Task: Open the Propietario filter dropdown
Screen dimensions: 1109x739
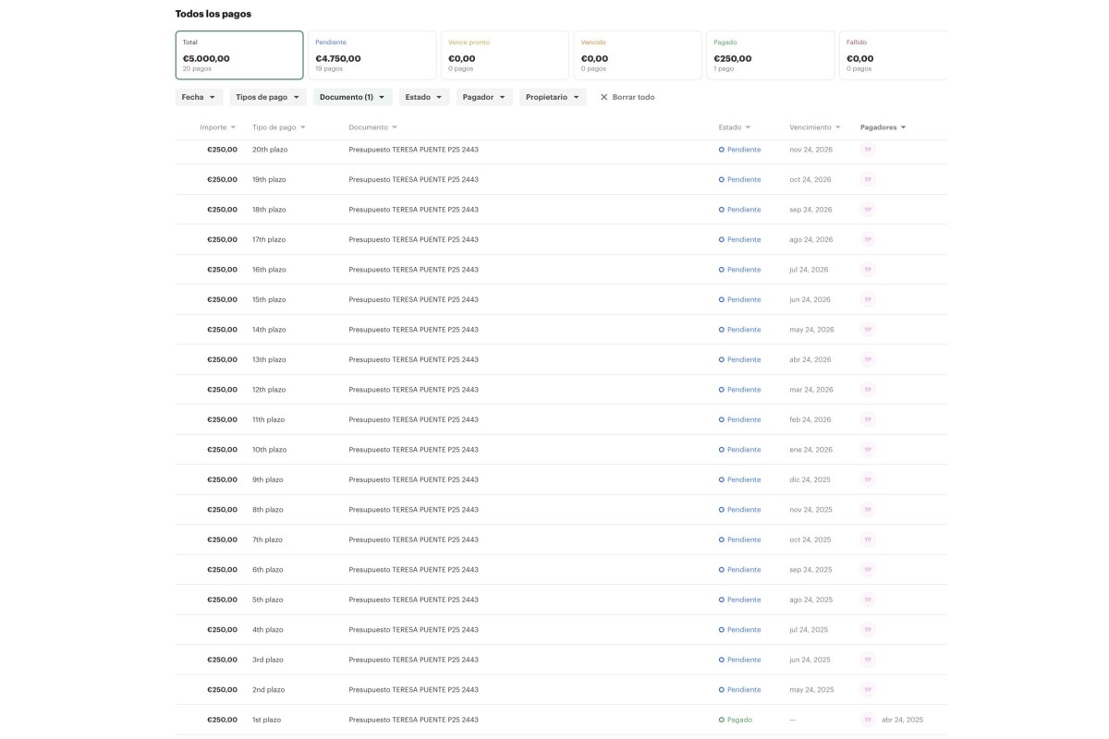Action: (x=553, y=97)
